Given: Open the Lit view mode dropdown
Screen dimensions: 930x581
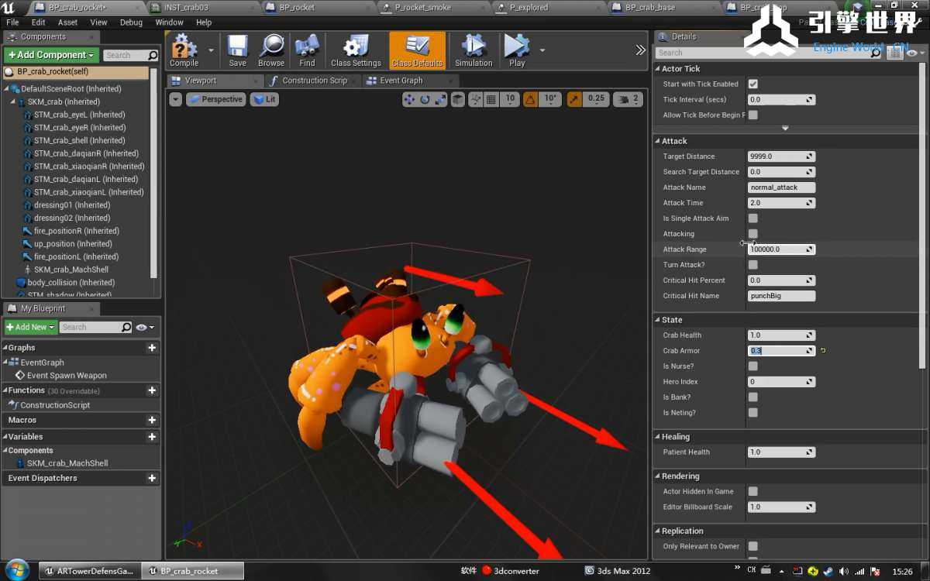Looking at the screenshot, I should (264, 99).
